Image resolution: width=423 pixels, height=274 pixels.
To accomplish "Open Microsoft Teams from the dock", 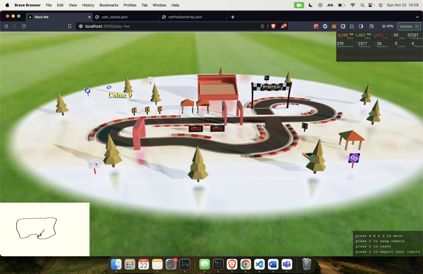I will (x=287, y=264).
